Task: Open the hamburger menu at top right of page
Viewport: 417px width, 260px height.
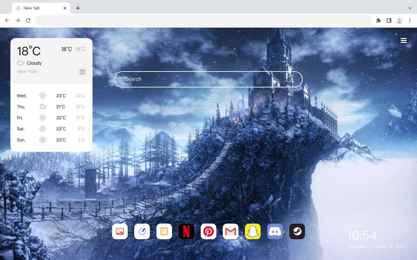Action: pyautogui.click(x=404, y=41)
